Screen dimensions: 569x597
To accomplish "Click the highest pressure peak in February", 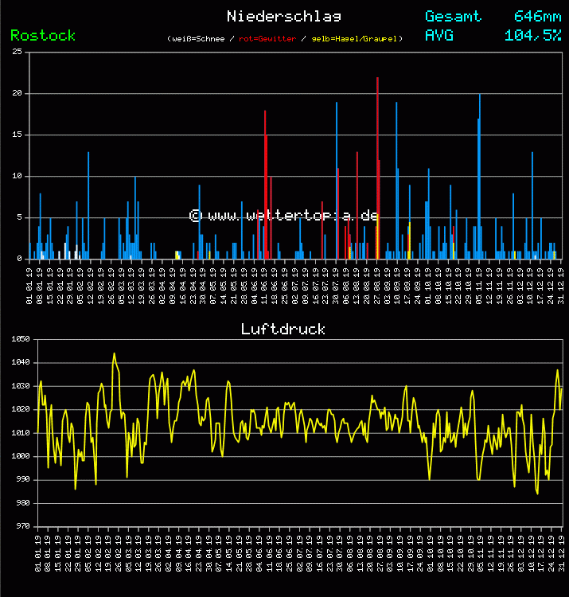I will [114, 354].
